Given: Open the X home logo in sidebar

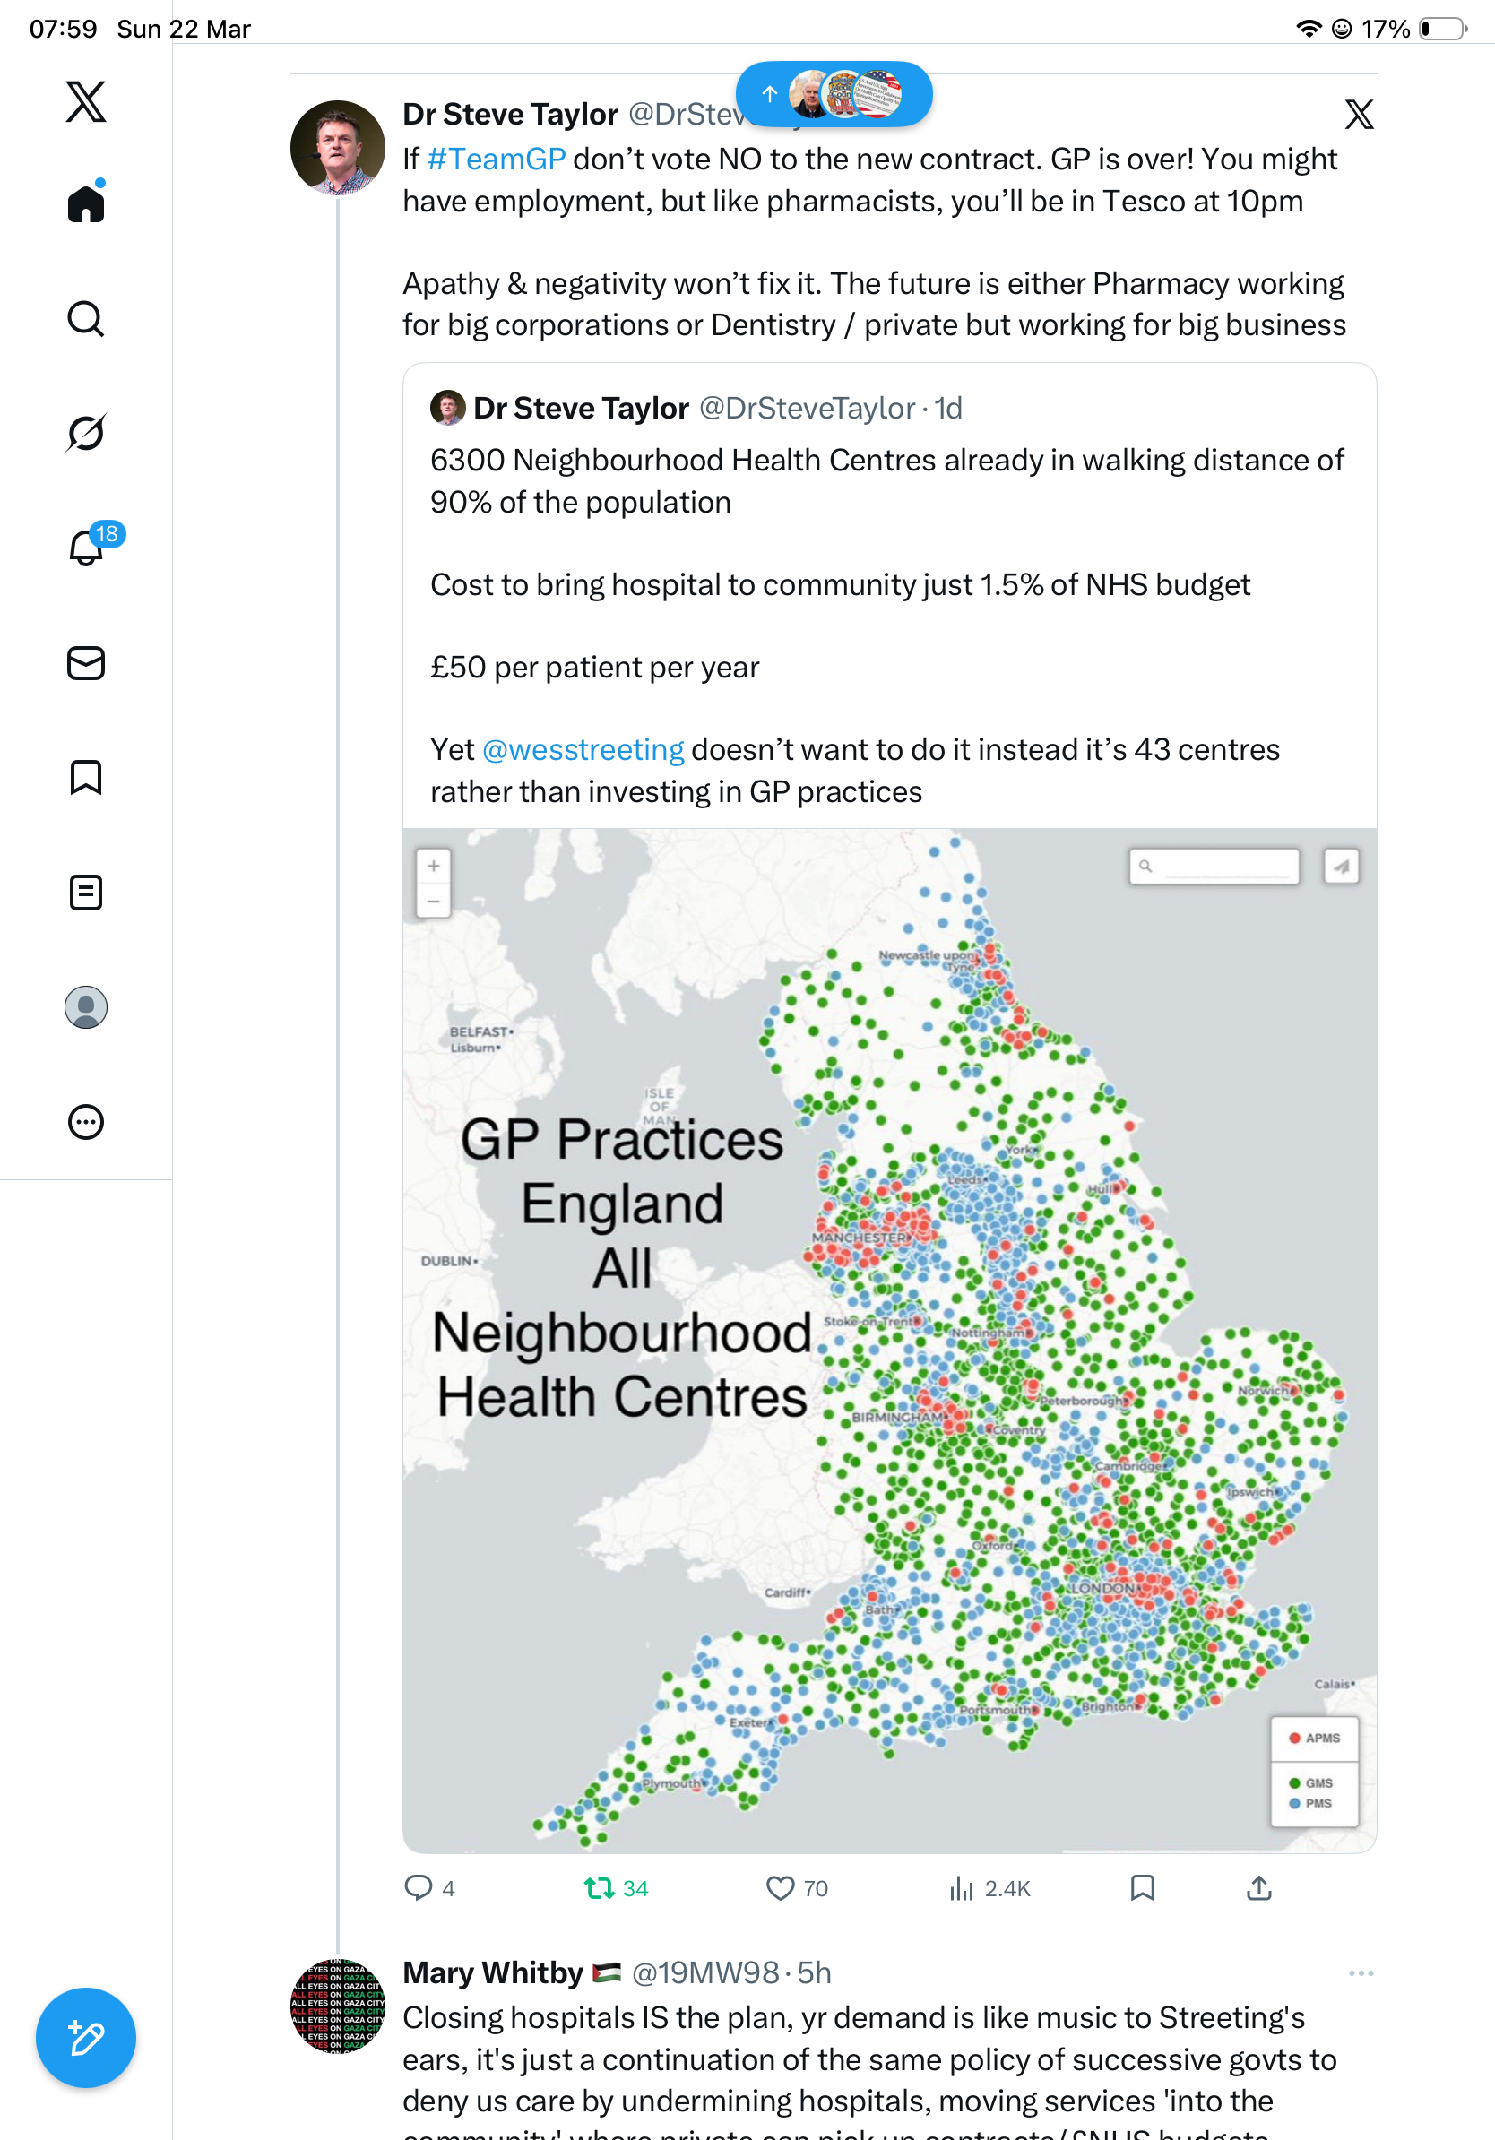Looking at the screenshot, I should click(86, 101).
